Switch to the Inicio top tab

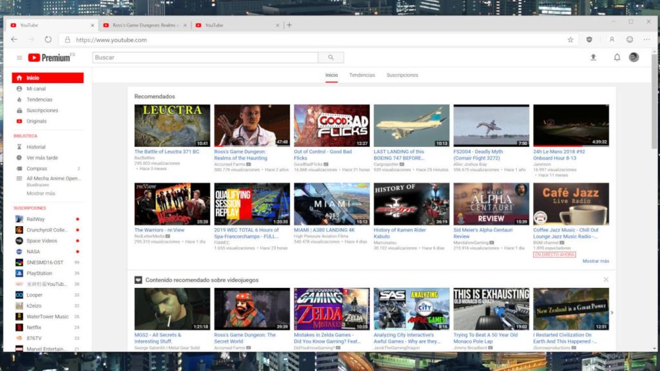tap(331, 75)
